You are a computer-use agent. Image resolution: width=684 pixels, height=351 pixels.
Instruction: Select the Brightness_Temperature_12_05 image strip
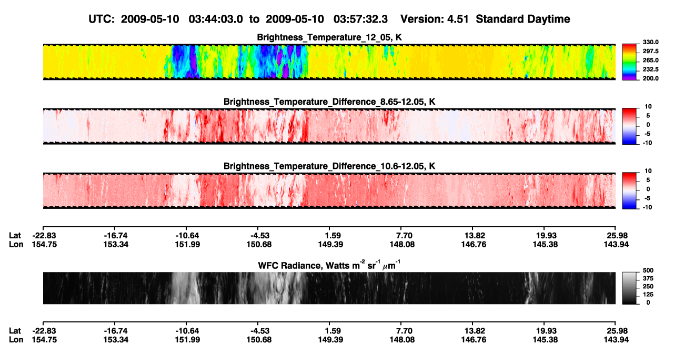[x=329, y=62]
